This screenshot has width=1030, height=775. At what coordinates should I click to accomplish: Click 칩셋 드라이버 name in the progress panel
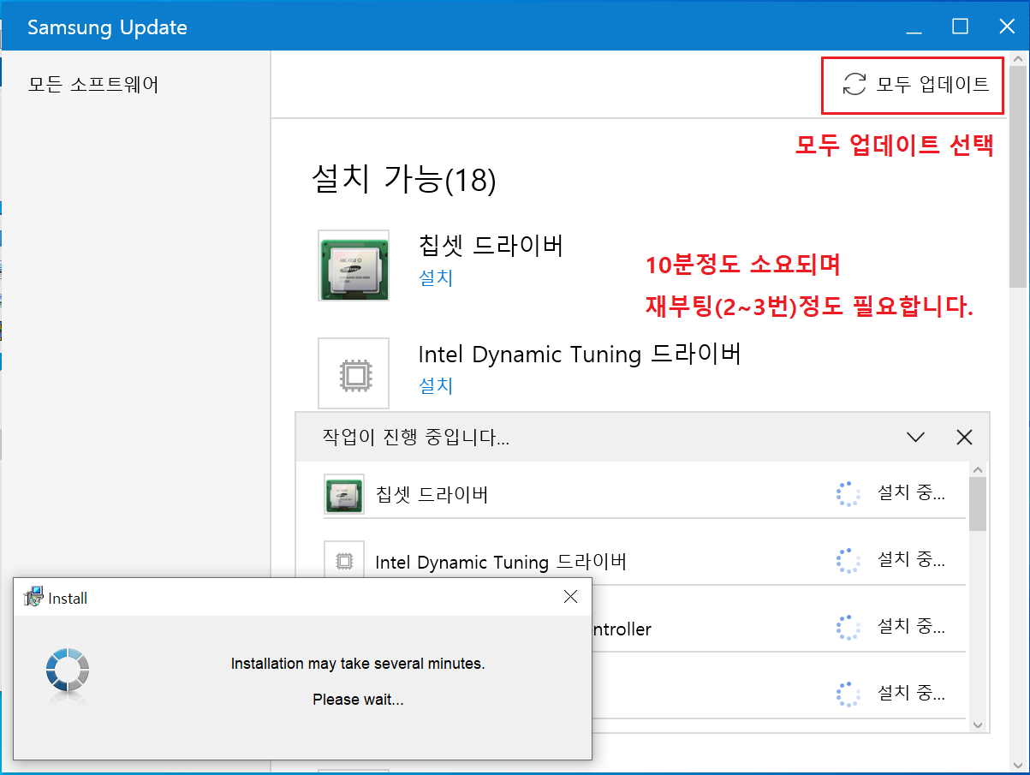click(432, 494)
